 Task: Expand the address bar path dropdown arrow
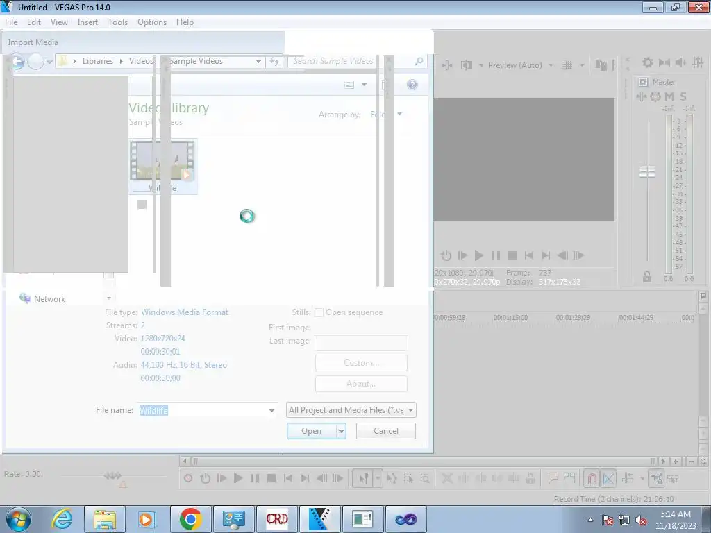click(258, 61)
